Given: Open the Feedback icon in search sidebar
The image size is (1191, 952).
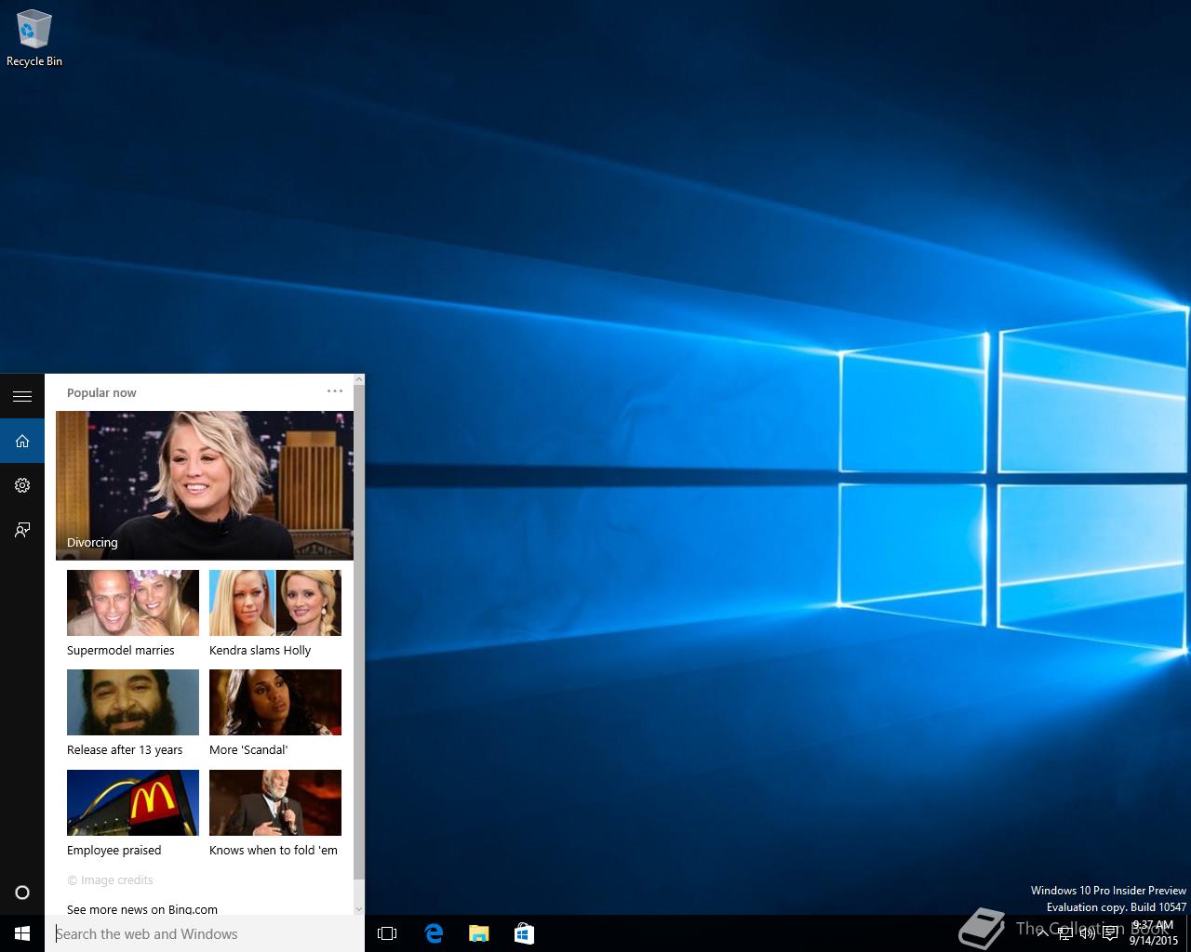Looking at the screenshot, I should click(x=22, y=530).
